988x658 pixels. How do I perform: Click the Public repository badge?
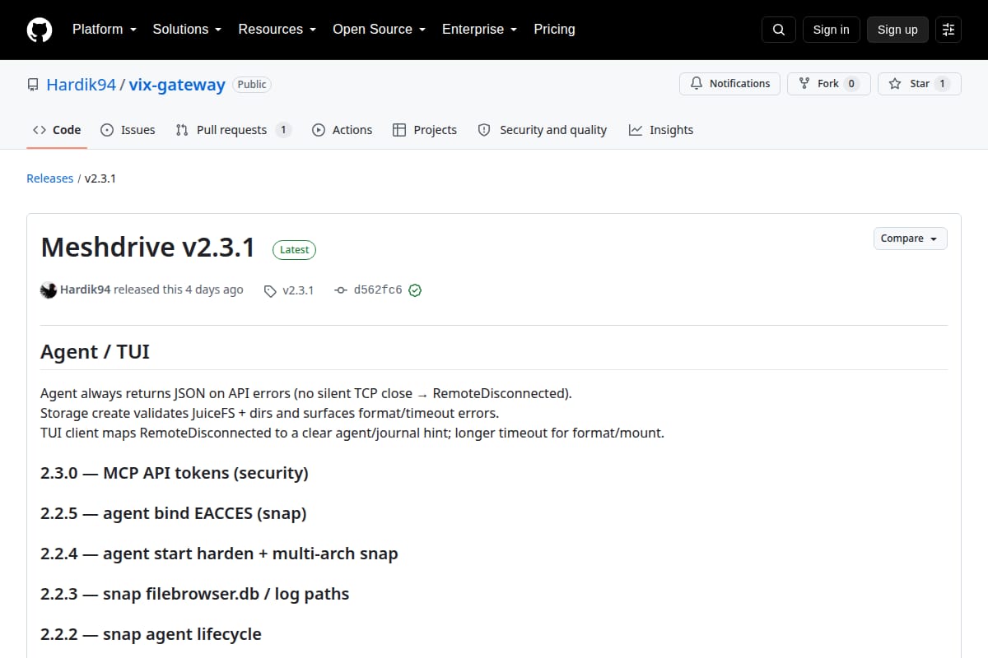point(252,84)
